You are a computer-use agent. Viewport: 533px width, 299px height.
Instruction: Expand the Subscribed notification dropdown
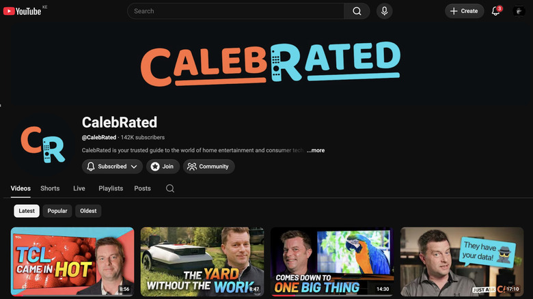(x=112, y=167)
